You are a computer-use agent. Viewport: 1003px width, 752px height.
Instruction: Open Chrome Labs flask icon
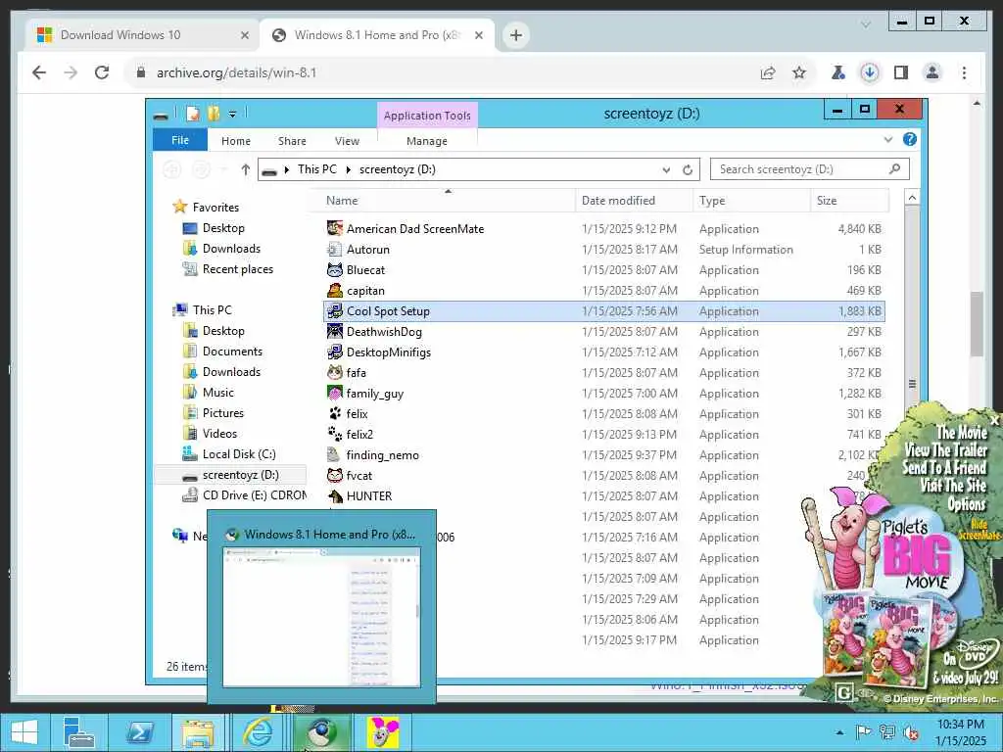[x=837, y=72]
